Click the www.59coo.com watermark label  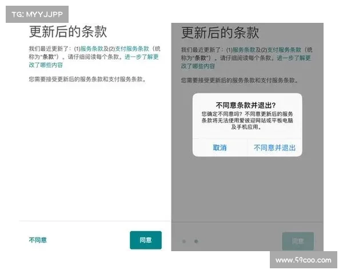pos(303,260)
